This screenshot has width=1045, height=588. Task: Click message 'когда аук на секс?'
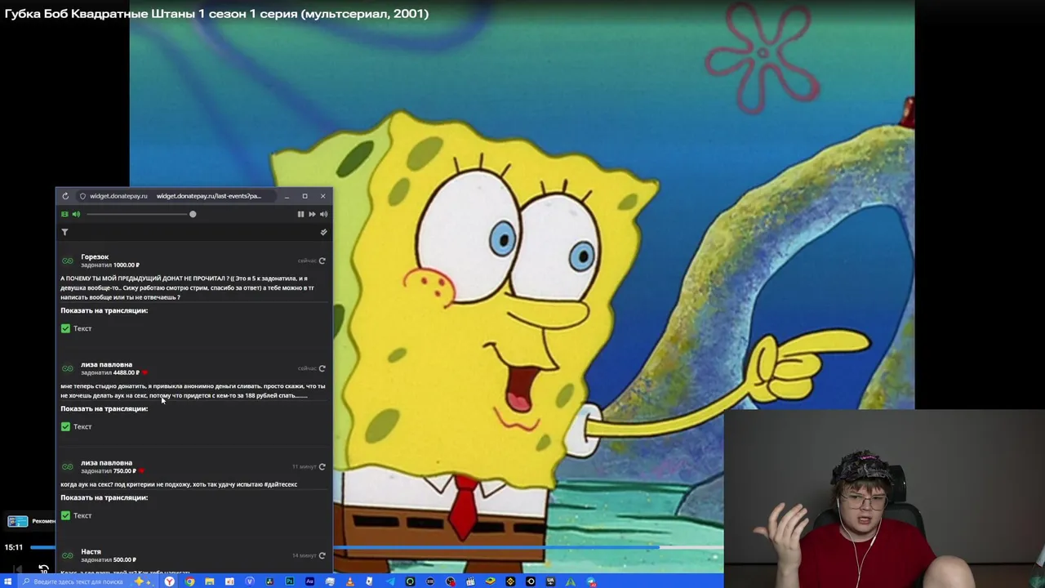[179, 484]
